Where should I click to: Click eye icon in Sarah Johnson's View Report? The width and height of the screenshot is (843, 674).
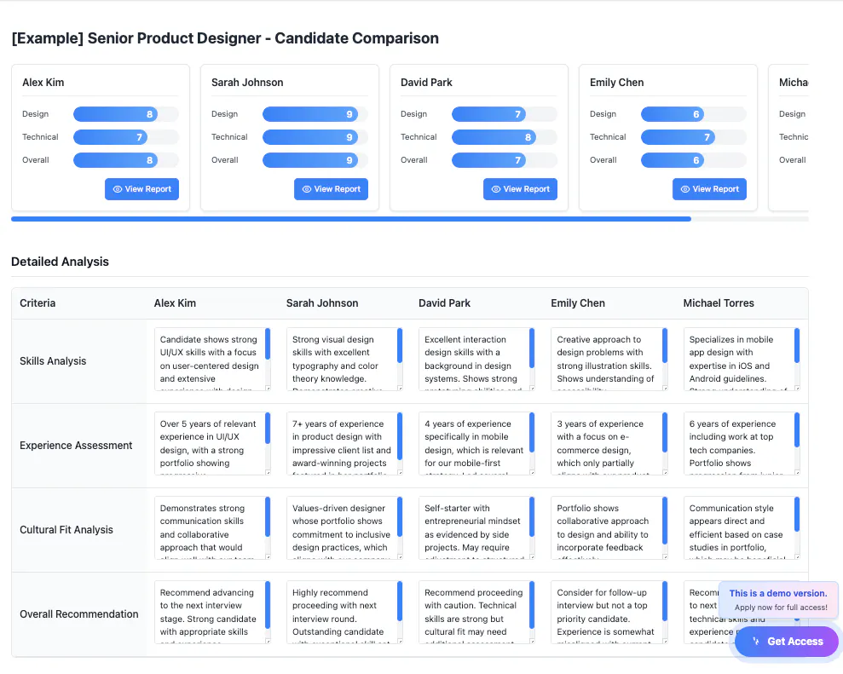point(307,189)
